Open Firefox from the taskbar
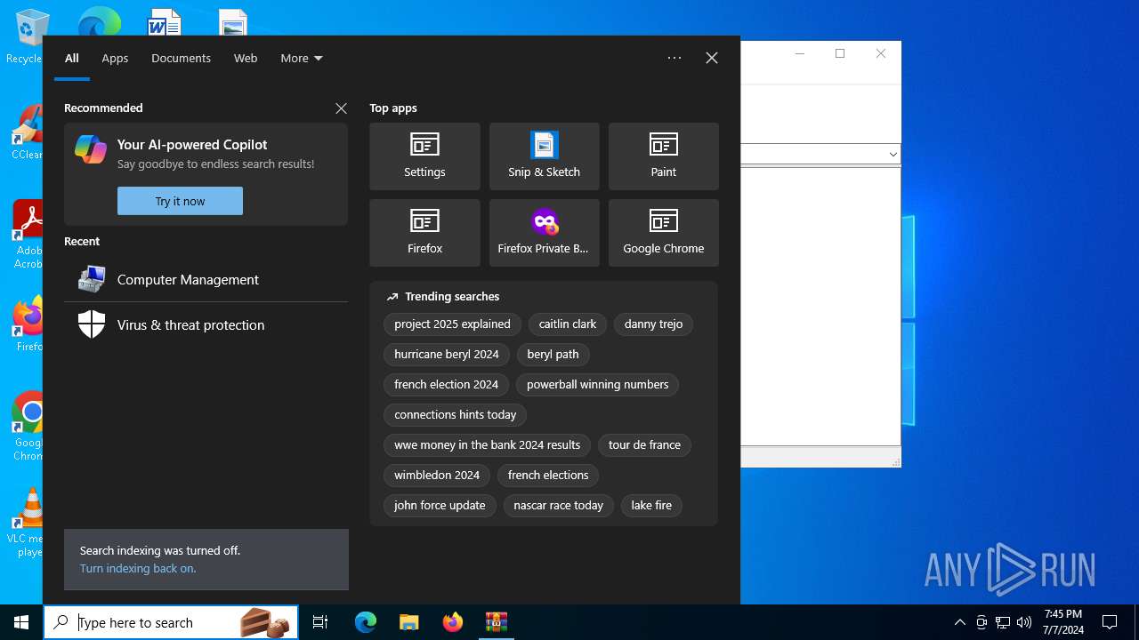This screenshot has height=640, width=1139. (x=453, y=622)
